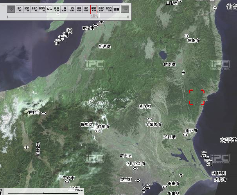
Task: Choose the 1 km scale
Action: [49, 9]
